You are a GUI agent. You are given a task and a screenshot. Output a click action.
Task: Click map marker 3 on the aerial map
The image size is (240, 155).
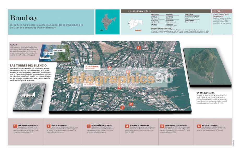click(x=119, y=87)
